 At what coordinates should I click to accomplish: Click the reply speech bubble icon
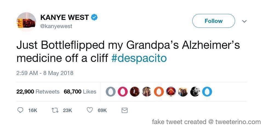(21, 110)
